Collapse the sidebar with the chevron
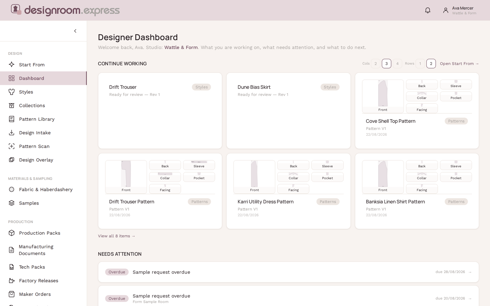This screenshot has height=306, width=490. pyautogui.click(x=75, y=31)
